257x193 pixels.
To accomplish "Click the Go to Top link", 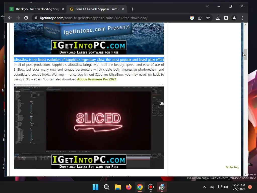I will pyautogui.click(x=232, y=167).
